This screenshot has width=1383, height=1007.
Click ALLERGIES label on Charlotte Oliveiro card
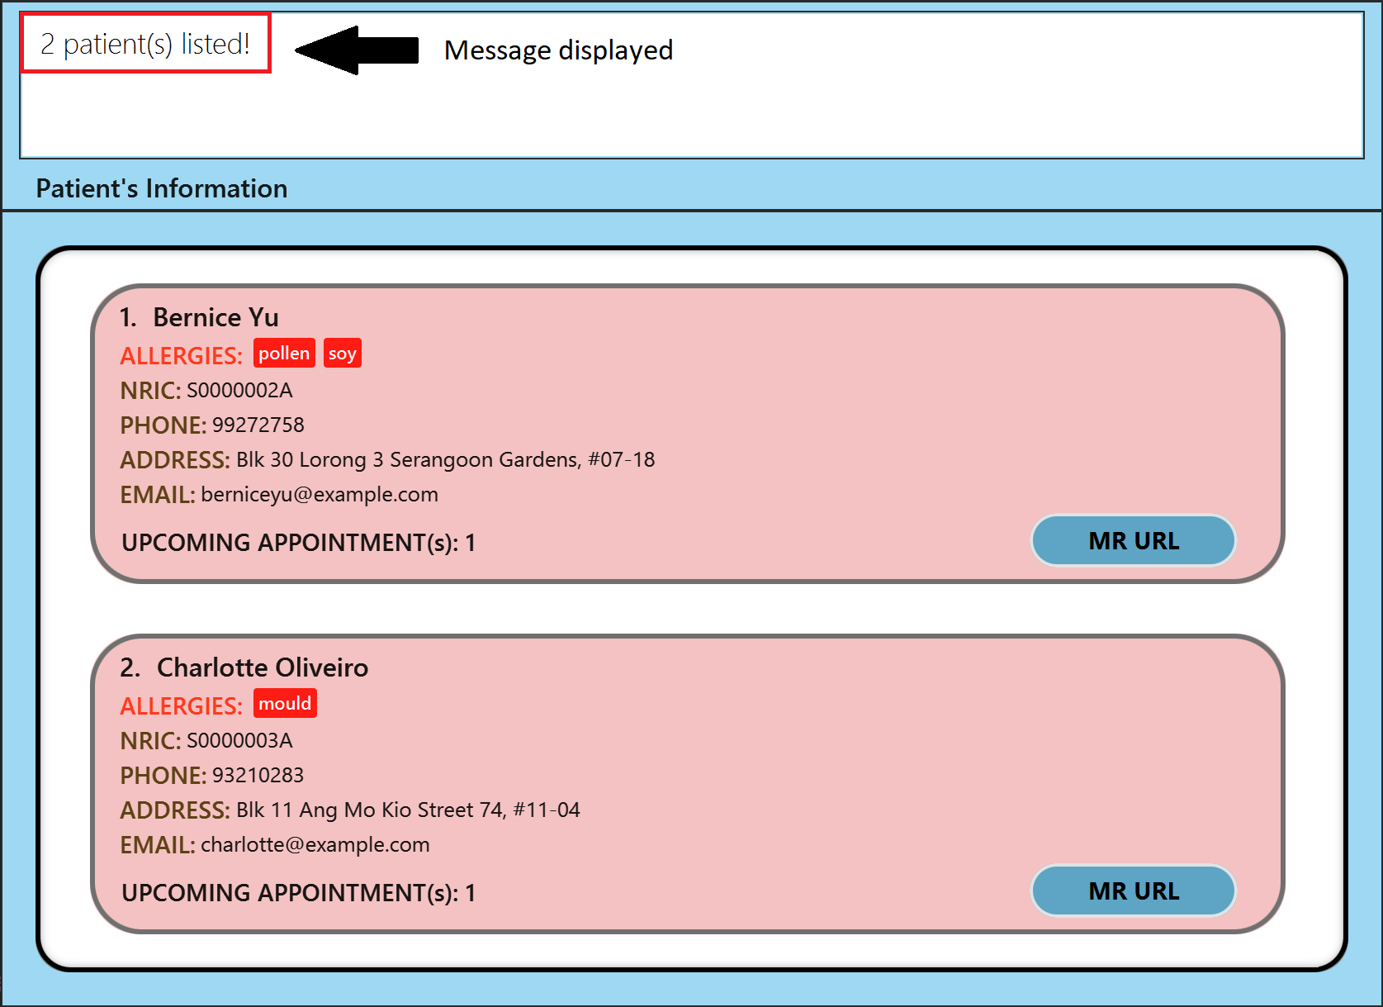(x=181, y=705)
